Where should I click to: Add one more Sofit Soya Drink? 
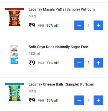pos(98,63)
